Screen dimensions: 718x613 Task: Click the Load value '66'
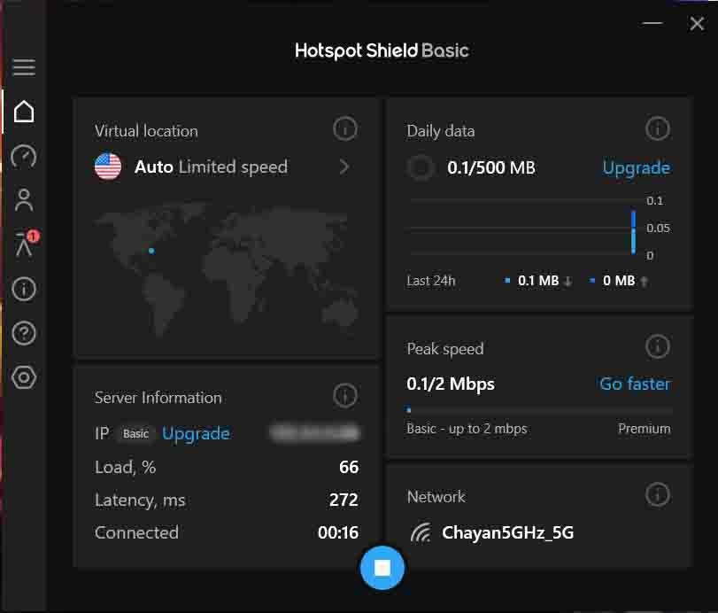[349, 468]
